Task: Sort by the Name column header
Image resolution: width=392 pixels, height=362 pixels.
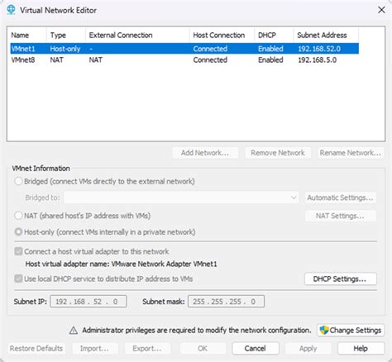Action: pyautogui.click(x=26, y=35)
